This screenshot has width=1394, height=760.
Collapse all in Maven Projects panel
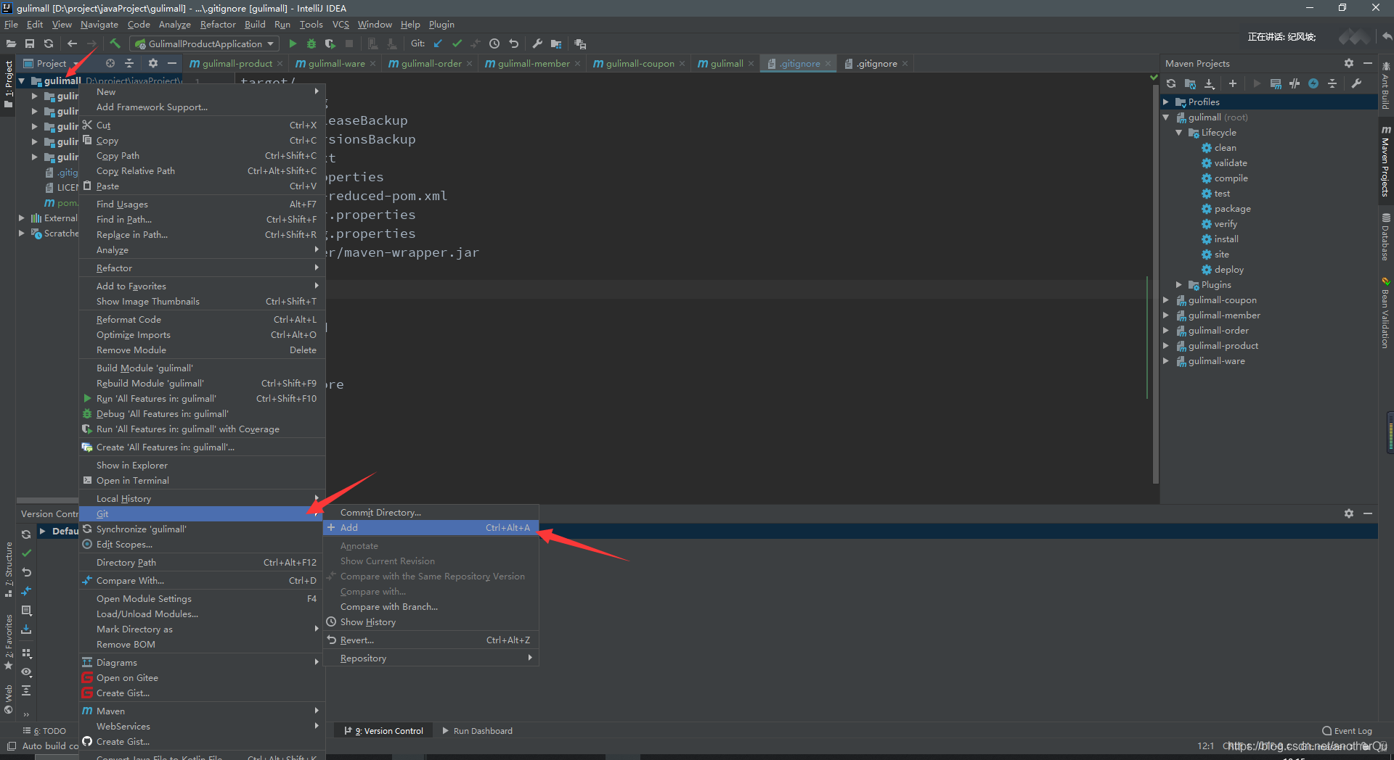click(x=1332, y=83)
